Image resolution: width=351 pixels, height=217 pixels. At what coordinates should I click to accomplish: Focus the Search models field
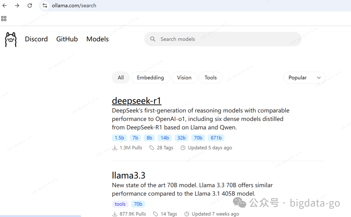pyautogui.click(x=223, y=39)
